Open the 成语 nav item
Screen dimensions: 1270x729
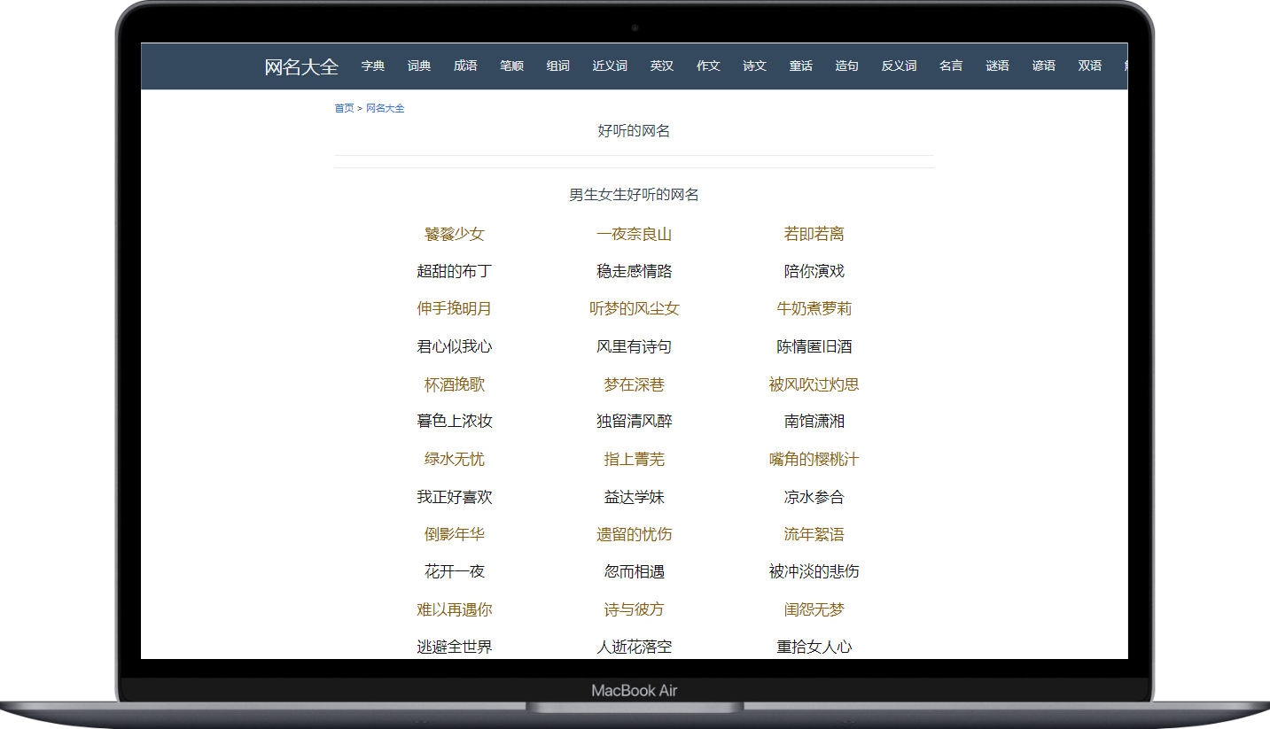tap(465, 66)
